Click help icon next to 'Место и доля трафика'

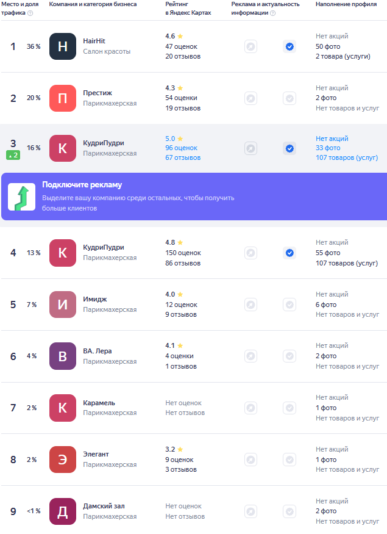30,13
